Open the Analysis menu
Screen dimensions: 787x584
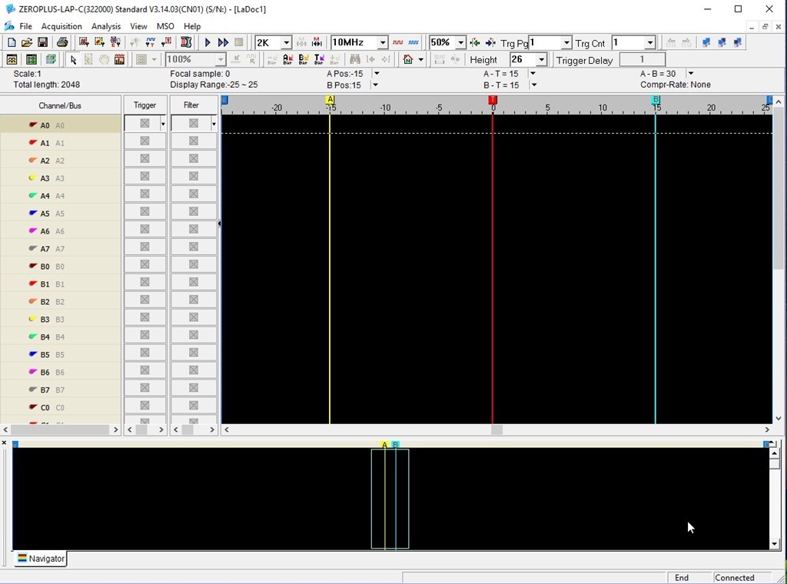pyautogui.click(x=106, y=26)
